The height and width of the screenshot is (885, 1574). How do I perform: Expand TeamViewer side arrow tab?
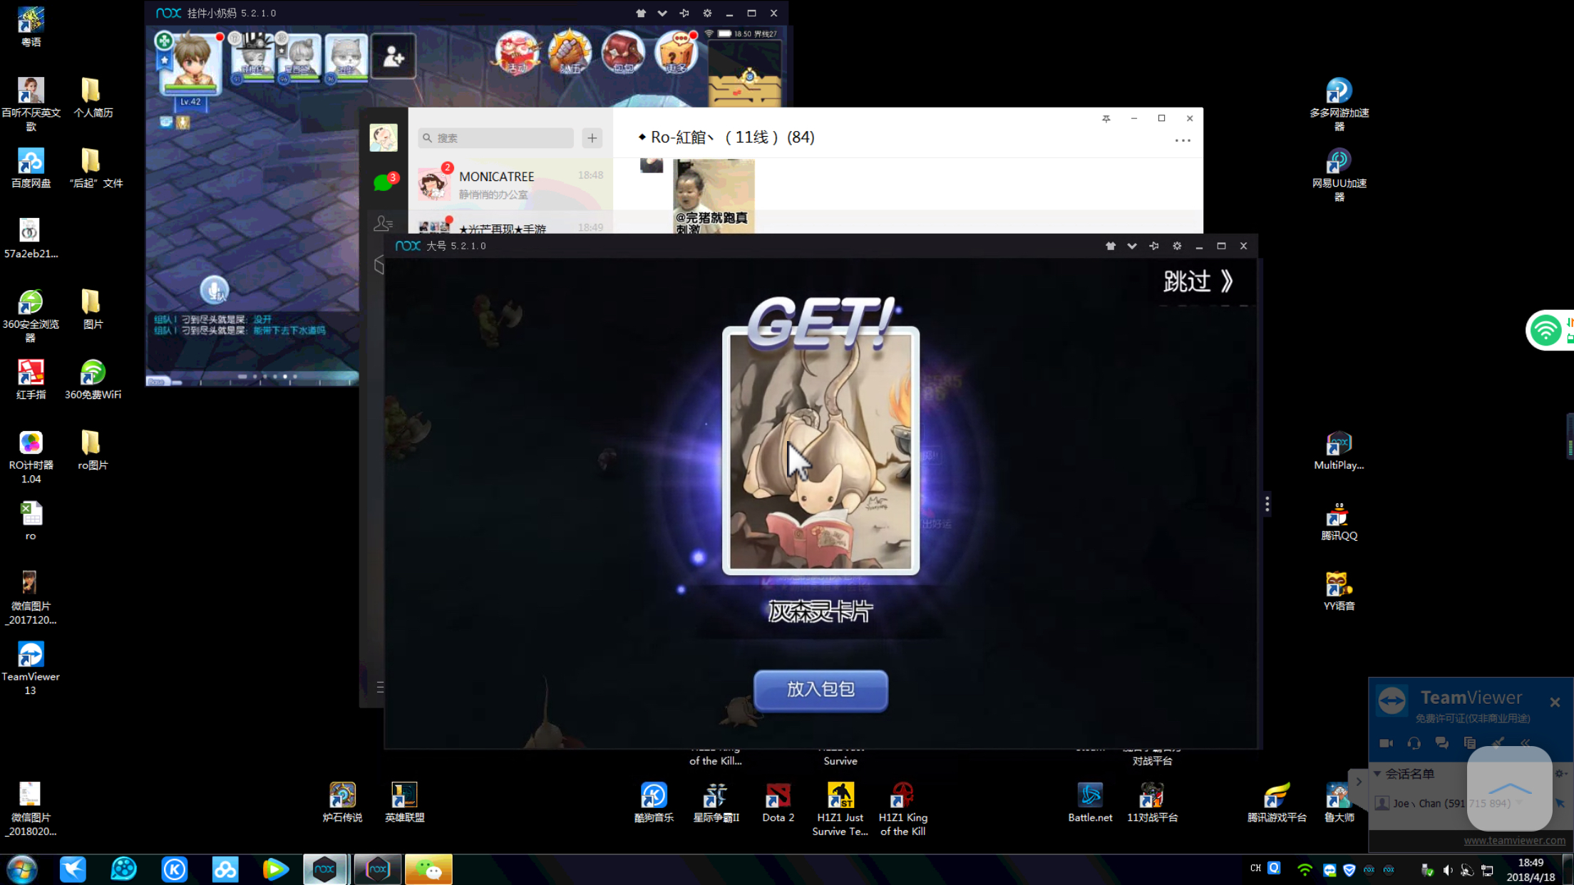(1359, 781)
